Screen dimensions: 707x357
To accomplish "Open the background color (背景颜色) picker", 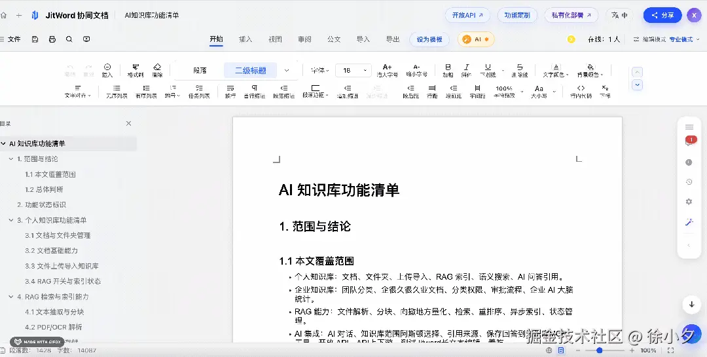I will point(590,70).
